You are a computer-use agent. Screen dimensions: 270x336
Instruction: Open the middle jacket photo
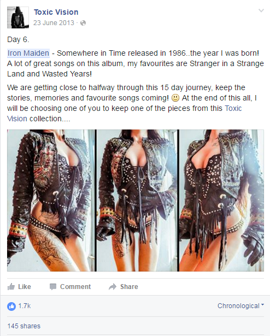click(x=137, y=201)
